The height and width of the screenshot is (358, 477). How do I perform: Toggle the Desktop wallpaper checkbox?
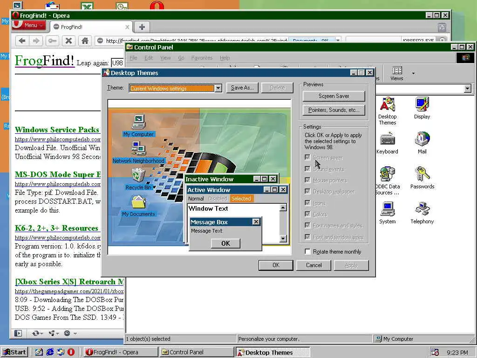307,191
